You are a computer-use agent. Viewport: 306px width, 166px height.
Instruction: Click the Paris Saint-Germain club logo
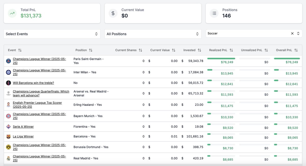(8, 61)
